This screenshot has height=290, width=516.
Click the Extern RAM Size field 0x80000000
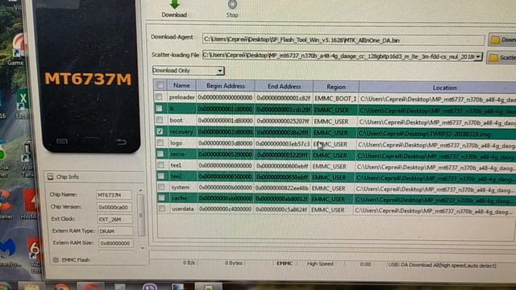coord(116,243)
